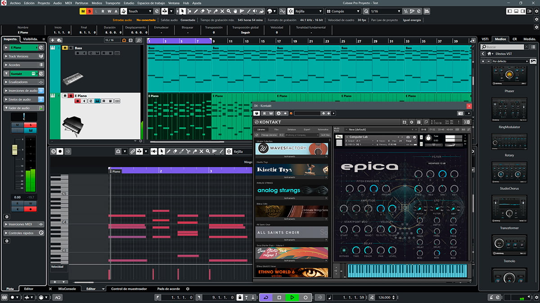Click the camera snapshot icon in Kontakt window

tap(460, 114)
